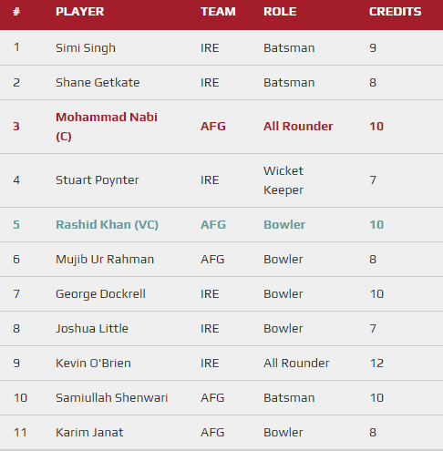Click Kevin O'Brien's name
Image resolution: width=443 pixels, height=451 pixels.
[93, 364]
